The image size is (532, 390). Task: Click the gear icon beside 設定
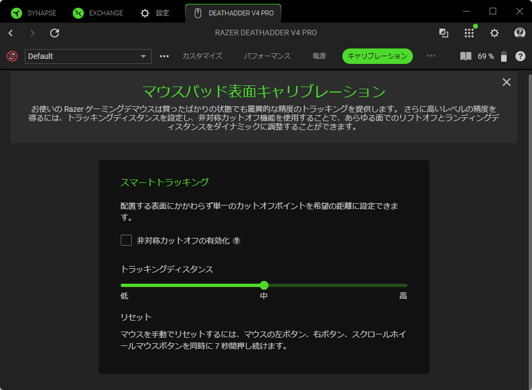(145, 13)
